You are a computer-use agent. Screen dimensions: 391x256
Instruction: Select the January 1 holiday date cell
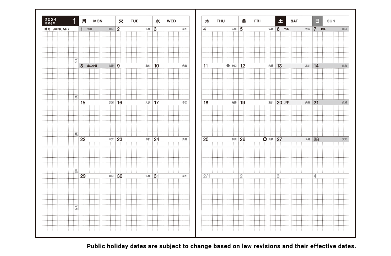click(97, 29)
